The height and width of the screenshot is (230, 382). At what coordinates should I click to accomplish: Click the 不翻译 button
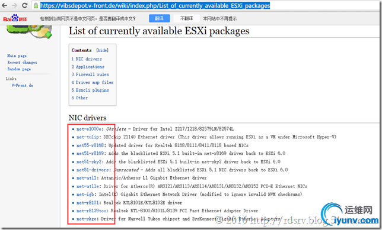point(187,18)
